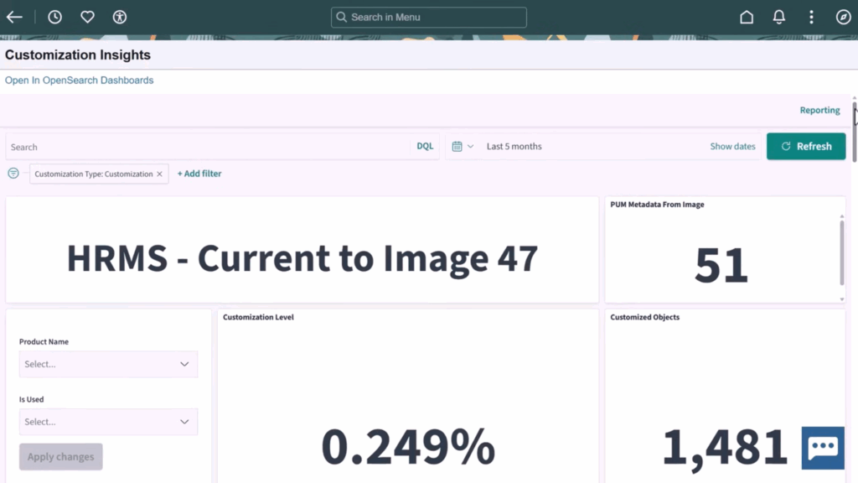Switch to the Reporting tab
Viewport: 858px width, 483px height.
(x=819, y=110)
